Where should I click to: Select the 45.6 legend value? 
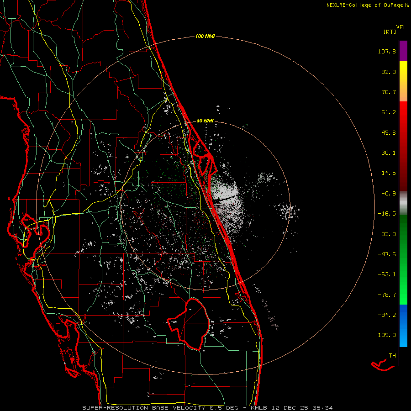point(389,132)
